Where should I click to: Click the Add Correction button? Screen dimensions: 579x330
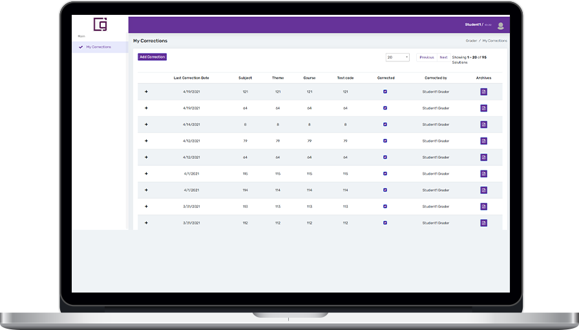[x=152, y=57]
